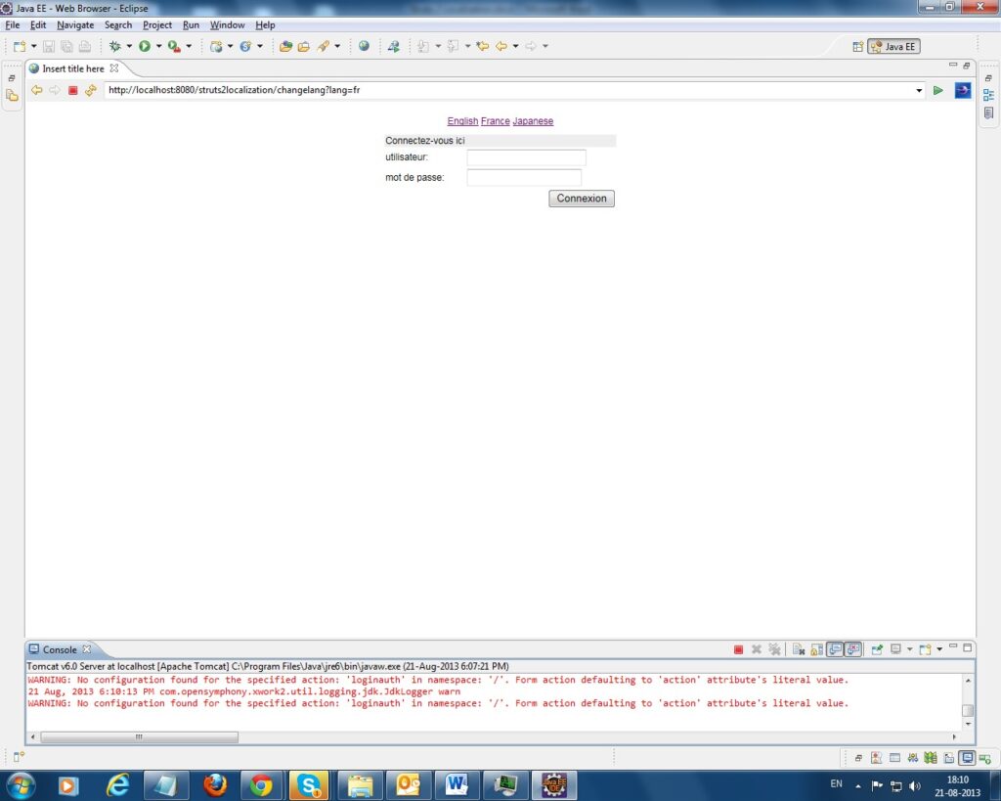Toggle Scroll Lock in Console
Screen dimensions: 1001x801
[x=816, y=649]
